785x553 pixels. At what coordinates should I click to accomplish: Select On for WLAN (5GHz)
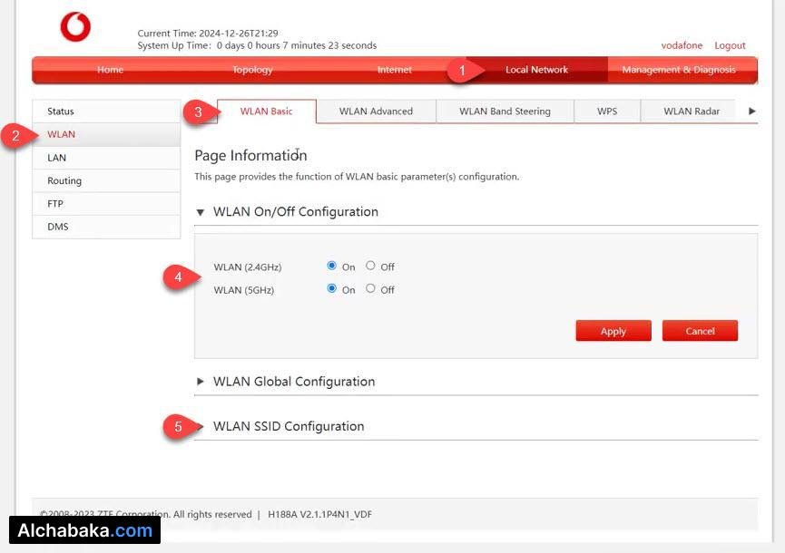point(332,289)
